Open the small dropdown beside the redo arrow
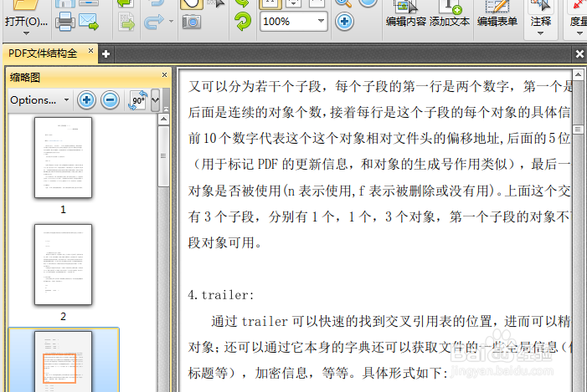 point(171,21)
